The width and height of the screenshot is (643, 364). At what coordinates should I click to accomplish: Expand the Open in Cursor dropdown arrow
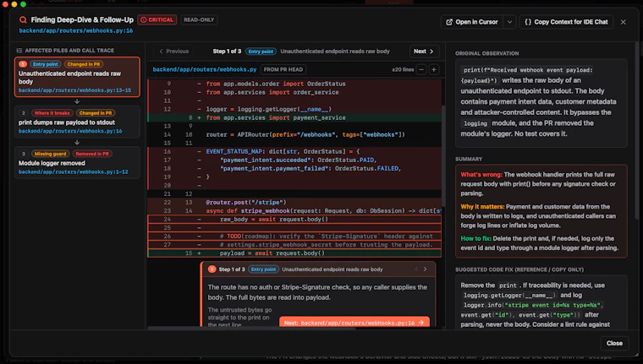pos(509,22)
